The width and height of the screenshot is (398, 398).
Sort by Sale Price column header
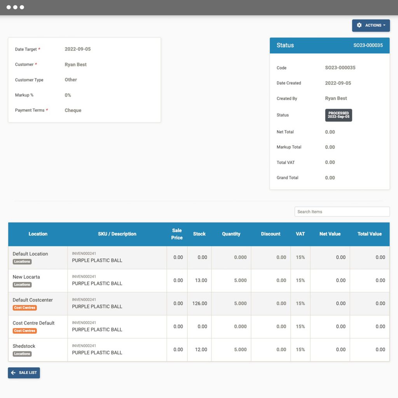pyautogui.click(x=177, y=234)
